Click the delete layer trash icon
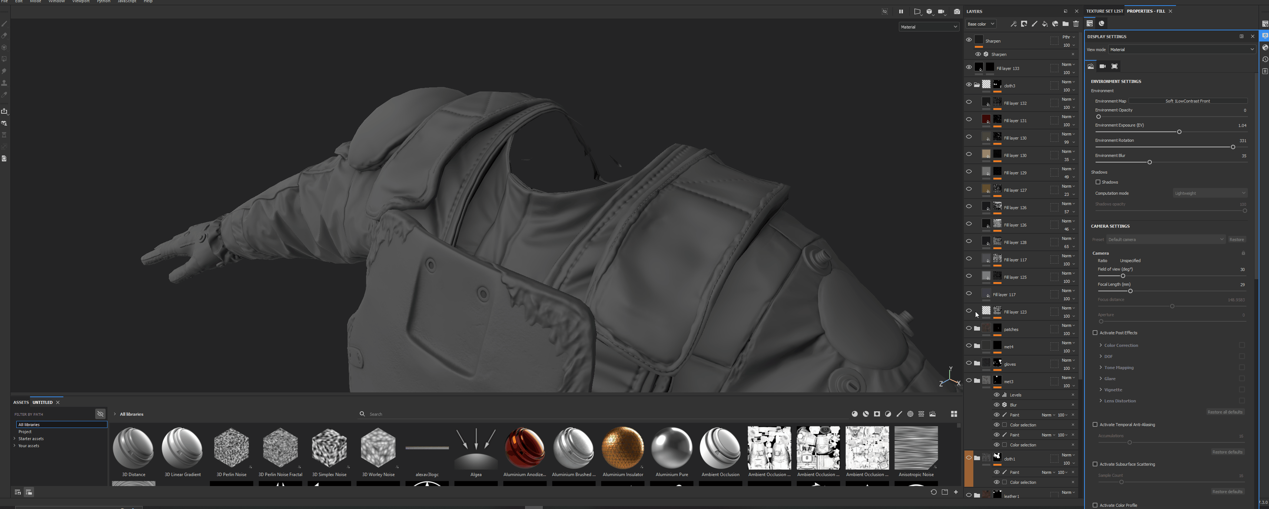Screen dimensions: 1269x509 pos(1076,24)
